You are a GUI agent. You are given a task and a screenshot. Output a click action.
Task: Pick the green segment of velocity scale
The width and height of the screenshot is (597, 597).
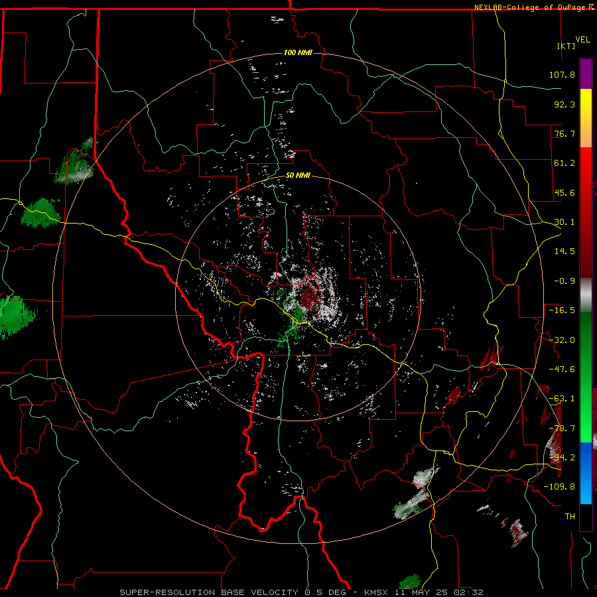(586, 377)
